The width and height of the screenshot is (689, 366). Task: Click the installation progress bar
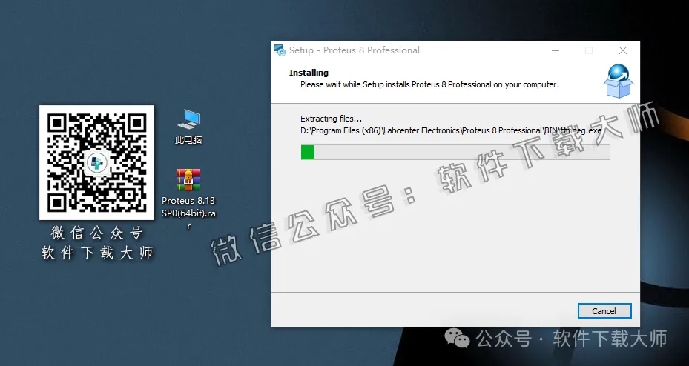[x=455, y=153]
